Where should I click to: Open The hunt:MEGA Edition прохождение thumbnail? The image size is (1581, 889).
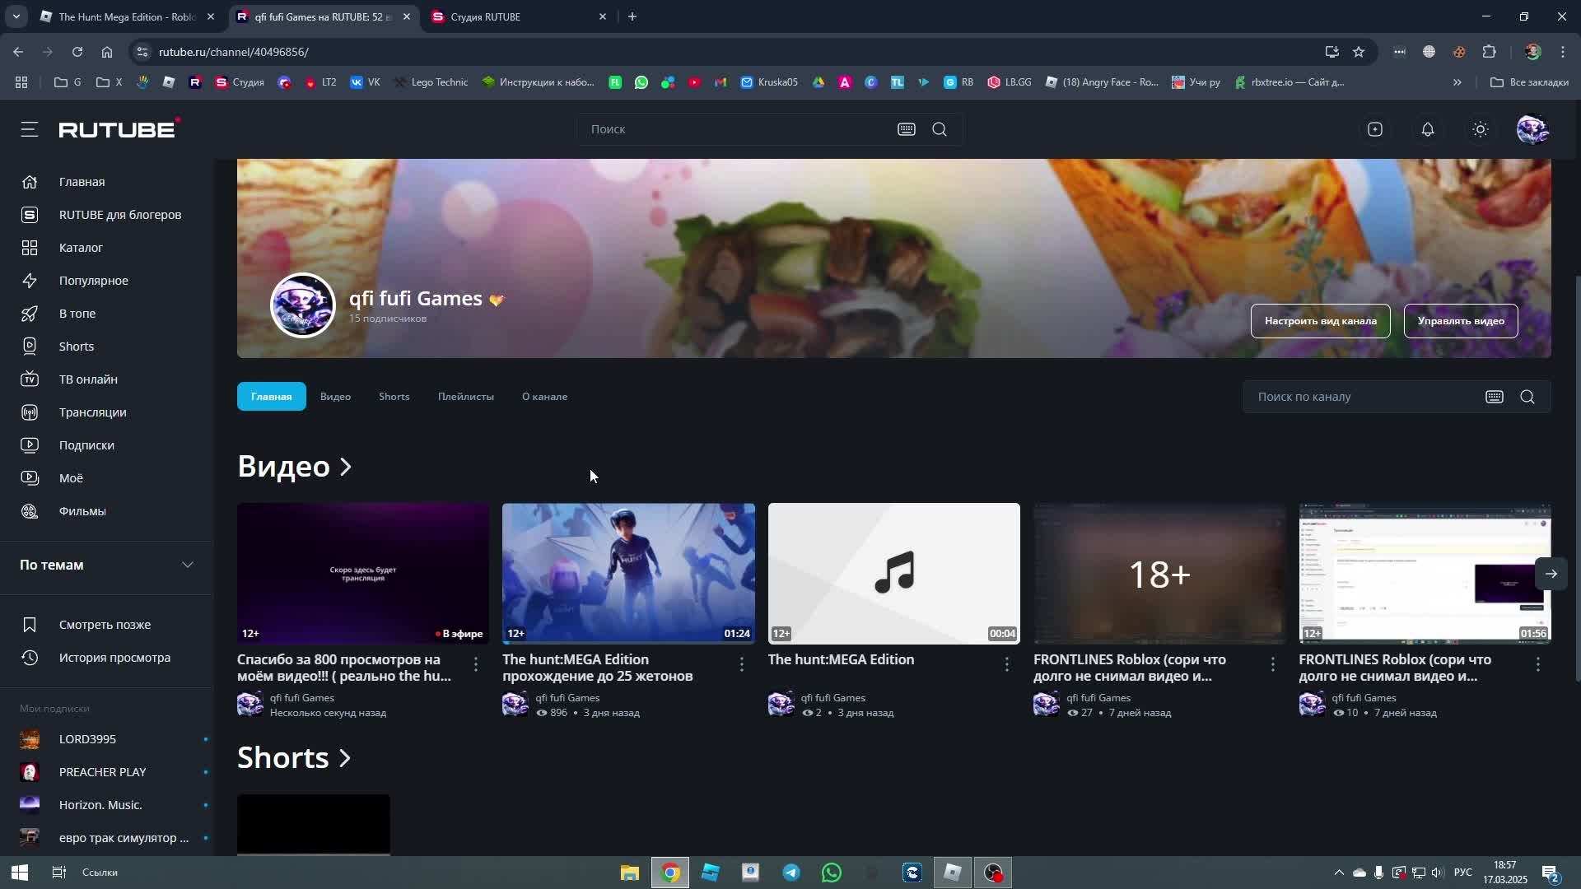coord(628,574)
